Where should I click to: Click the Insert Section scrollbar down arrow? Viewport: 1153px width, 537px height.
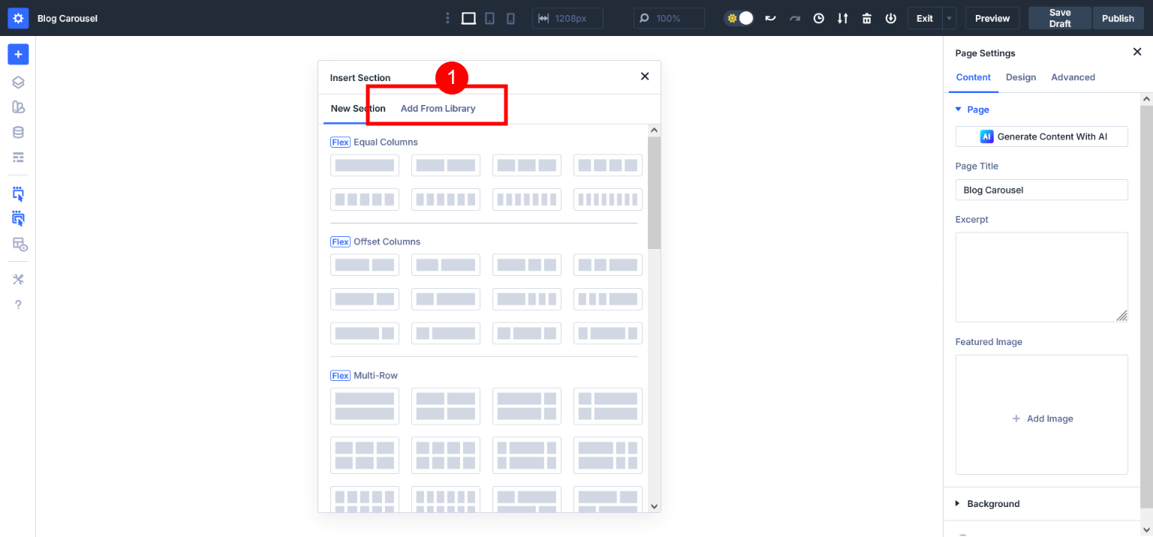tap(654, 506)
